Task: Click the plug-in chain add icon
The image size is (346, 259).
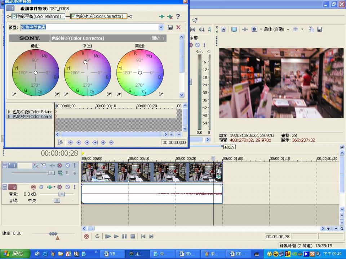Action: (x=162, y=17)
